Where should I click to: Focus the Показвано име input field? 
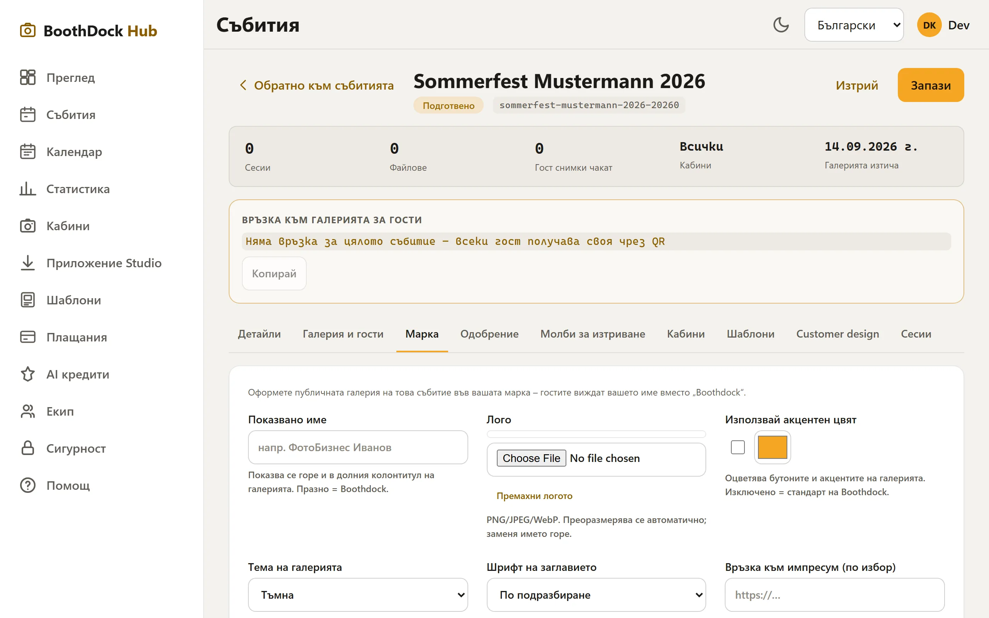pyautogui.click(x=358, y=447)
